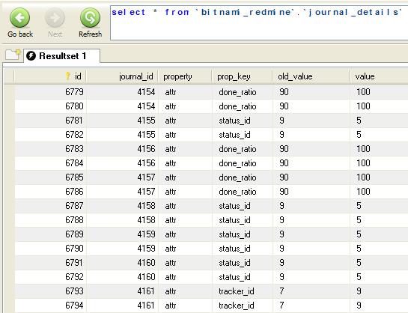Screen dimensions: 408x313
Task: Switch to the Resultset 1 tab
Action: 61,55
